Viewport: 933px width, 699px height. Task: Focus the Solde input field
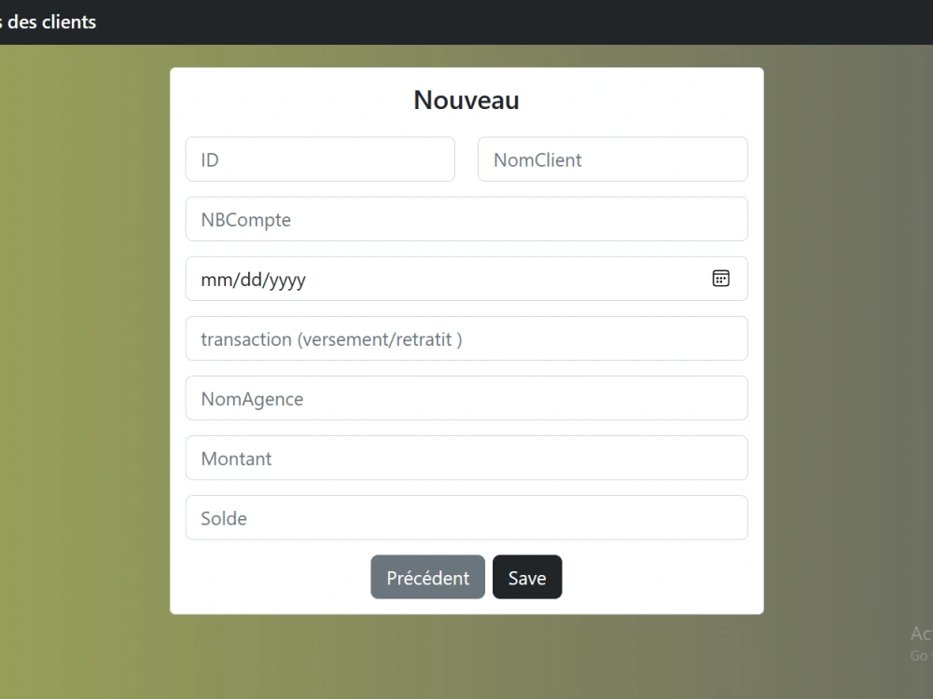click(466, 517)
